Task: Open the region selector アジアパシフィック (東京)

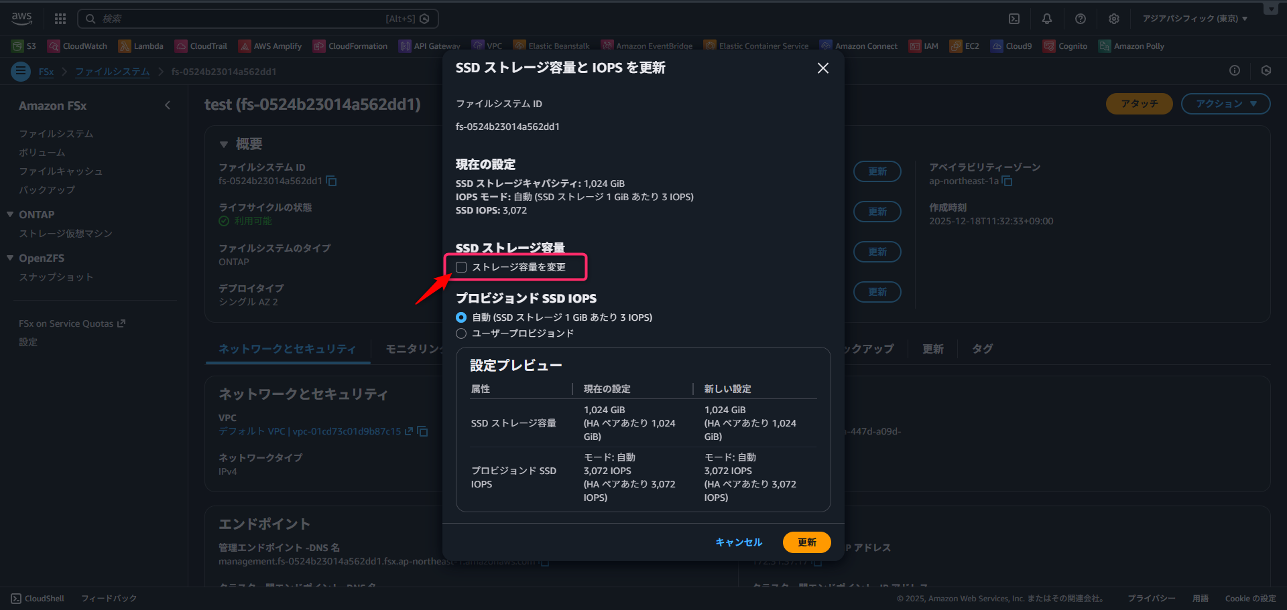Action: tap(1195, 19)
